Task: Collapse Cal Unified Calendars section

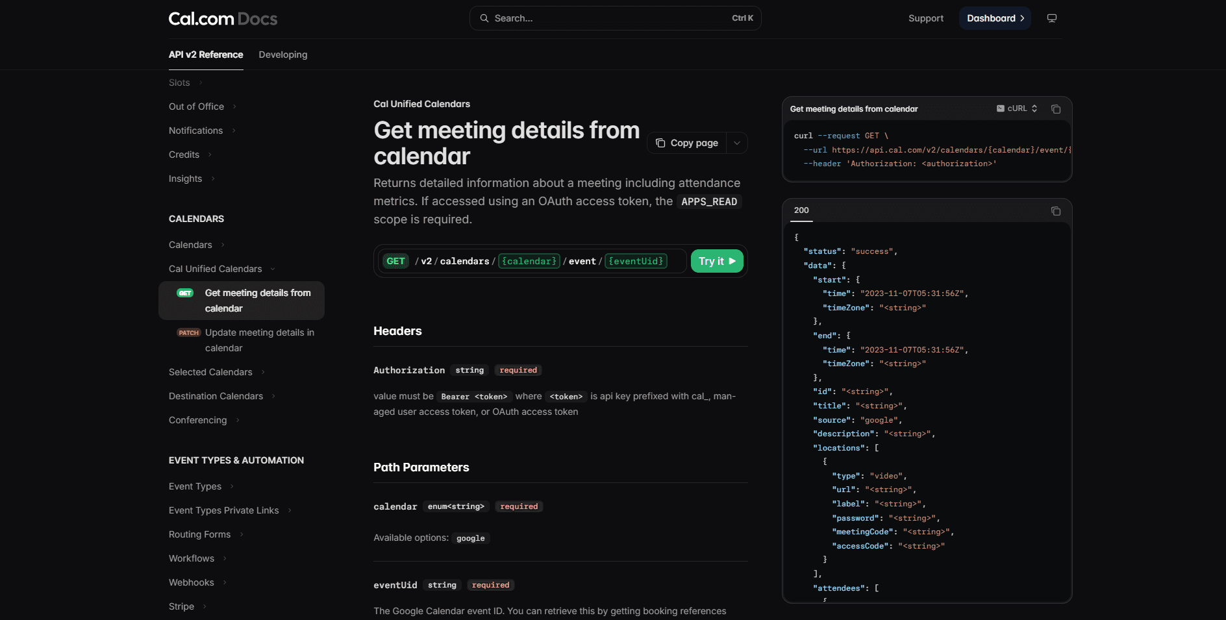Action: tap(222, 269)
